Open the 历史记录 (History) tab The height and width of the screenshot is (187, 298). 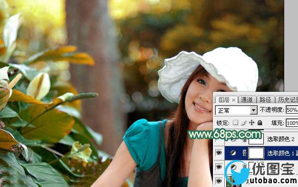pyautogui.click(x=288, y=99)
